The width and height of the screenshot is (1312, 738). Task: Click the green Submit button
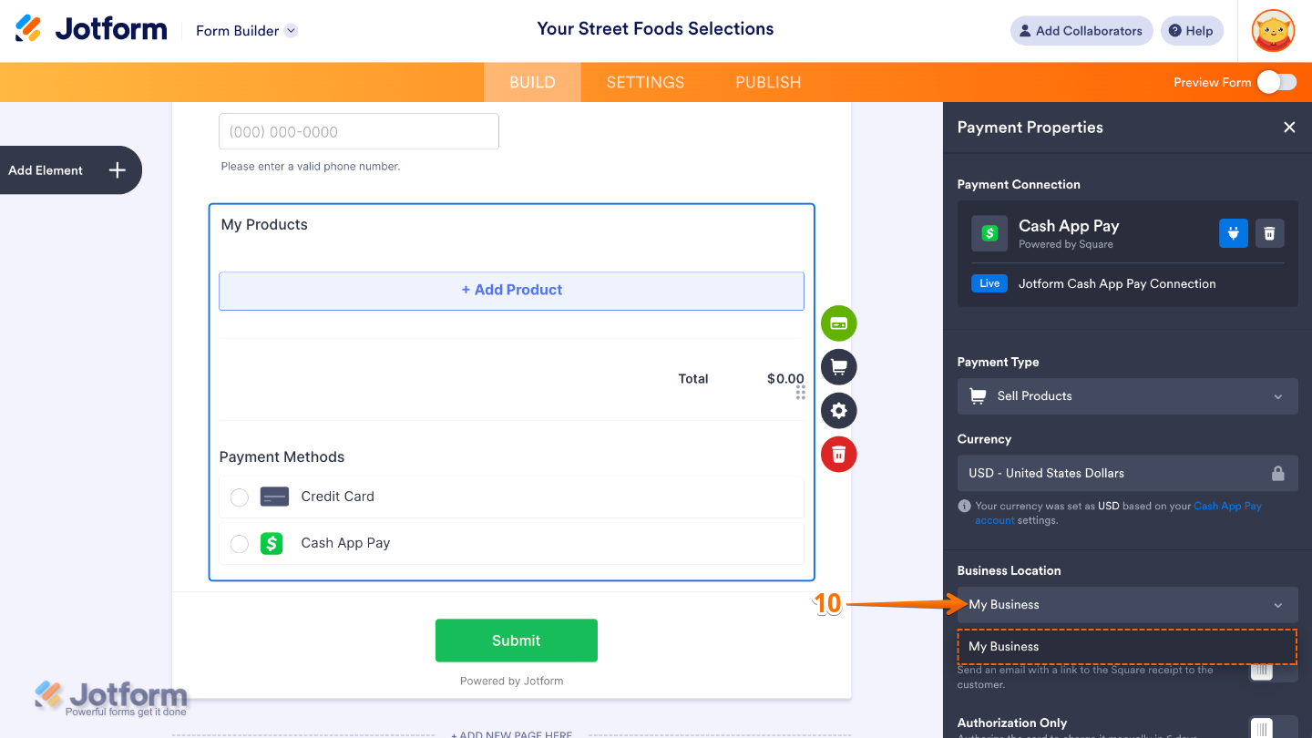[x=516, y=641]
